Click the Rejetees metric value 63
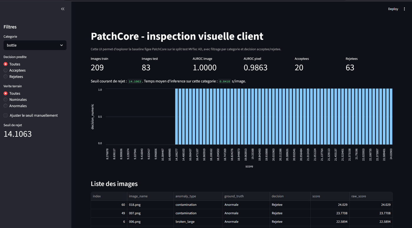This screenshot has height=228, width=412. click(x=350, y=68)
